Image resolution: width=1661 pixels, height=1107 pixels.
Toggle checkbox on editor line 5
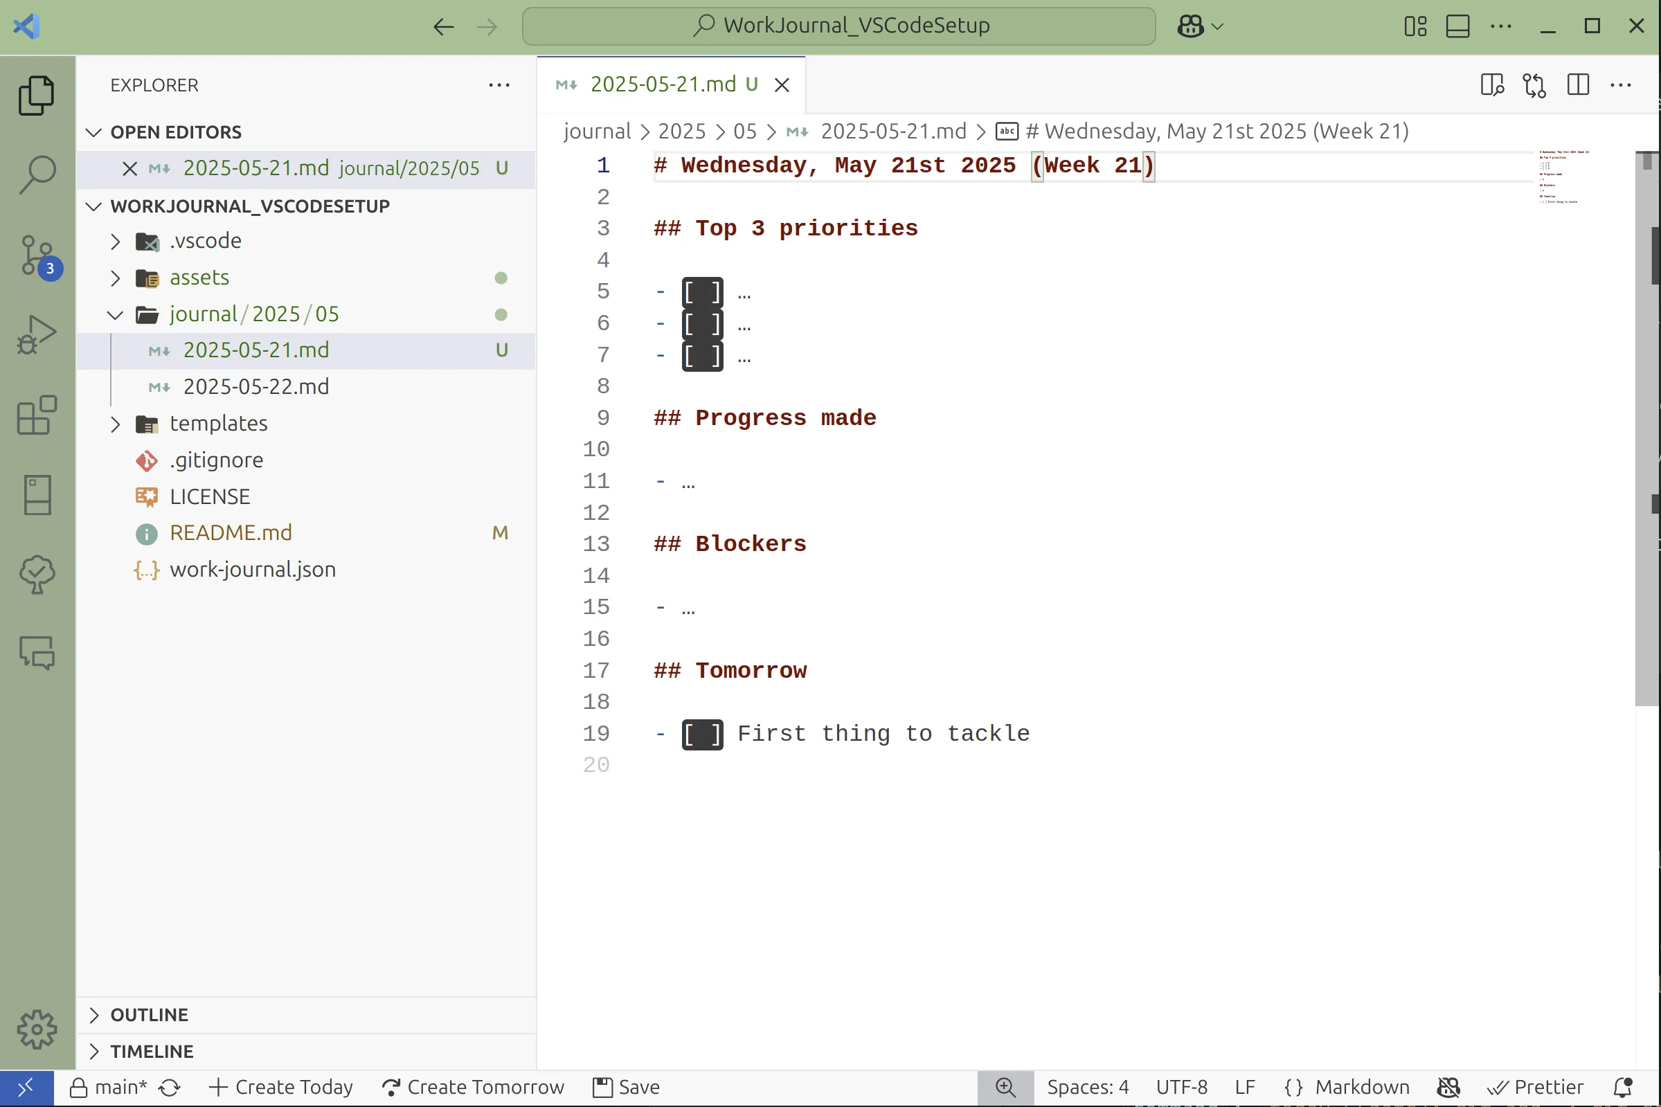[702, 291]
